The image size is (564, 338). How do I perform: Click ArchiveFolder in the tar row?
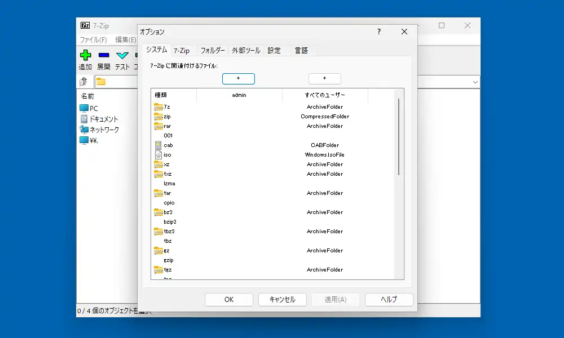(325, 193)
